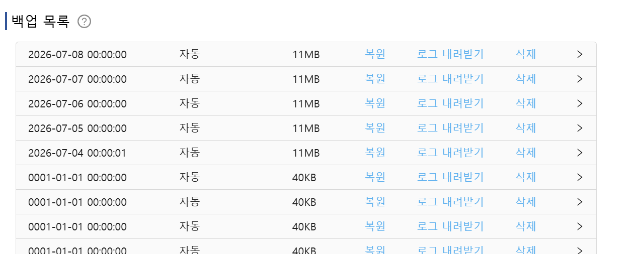628x254 pixels.
Task: Open help icon next to 백업 목록
Action: (85, 22)
